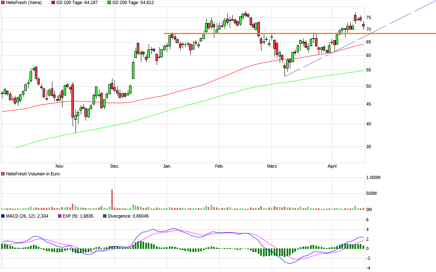The height and width of the screenshot is (272, 436).
Task: Click the 'Feb.' x-axis month label
Action: 219,166
